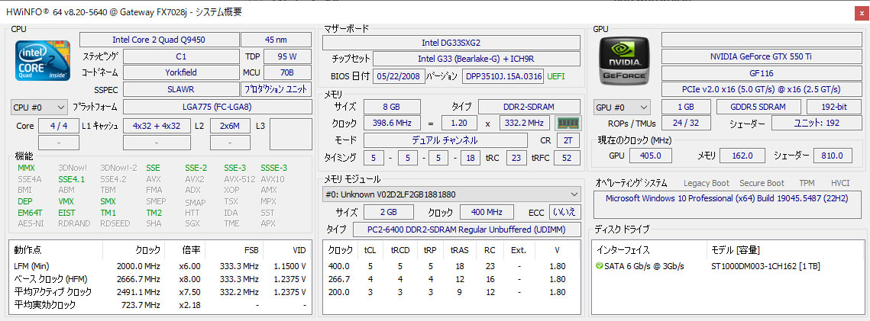Click the 05/22/2008 BIOS date field
870x321 pixels.
399,75
